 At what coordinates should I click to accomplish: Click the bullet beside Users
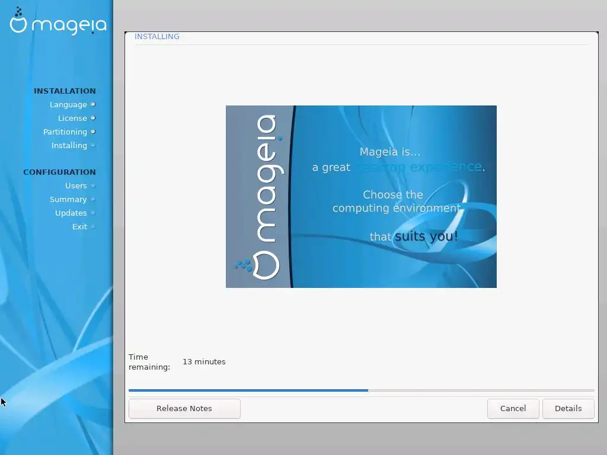(x=93, y=185)
